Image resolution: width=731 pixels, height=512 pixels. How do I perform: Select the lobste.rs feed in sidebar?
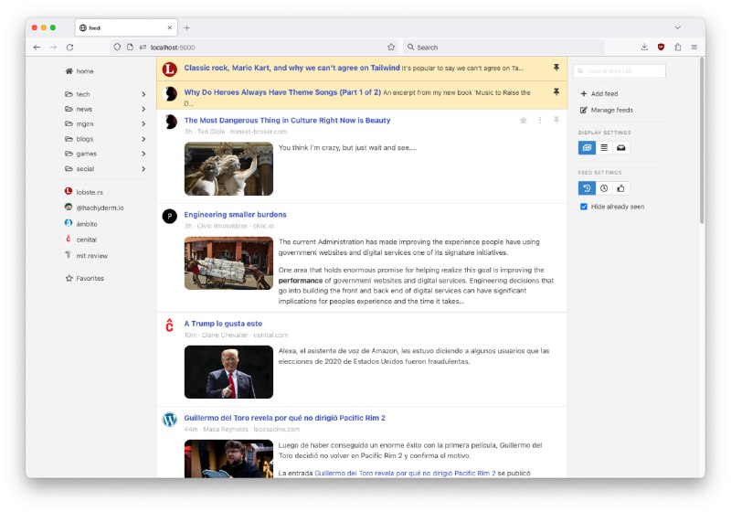tap(90, 192)
